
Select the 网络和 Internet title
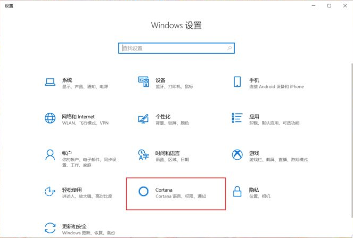click(x=78, y=117)
